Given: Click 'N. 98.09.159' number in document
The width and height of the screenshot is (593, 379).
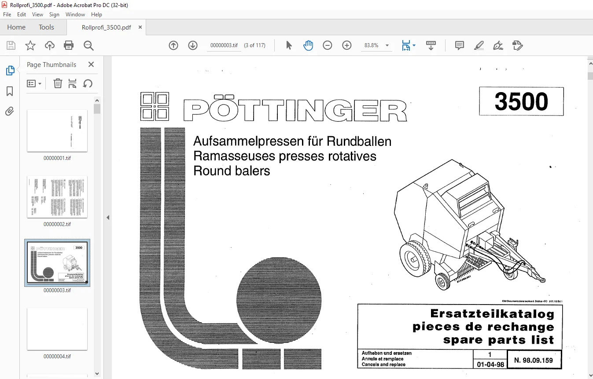Looking at the screenshot, I should coord(534,360).
